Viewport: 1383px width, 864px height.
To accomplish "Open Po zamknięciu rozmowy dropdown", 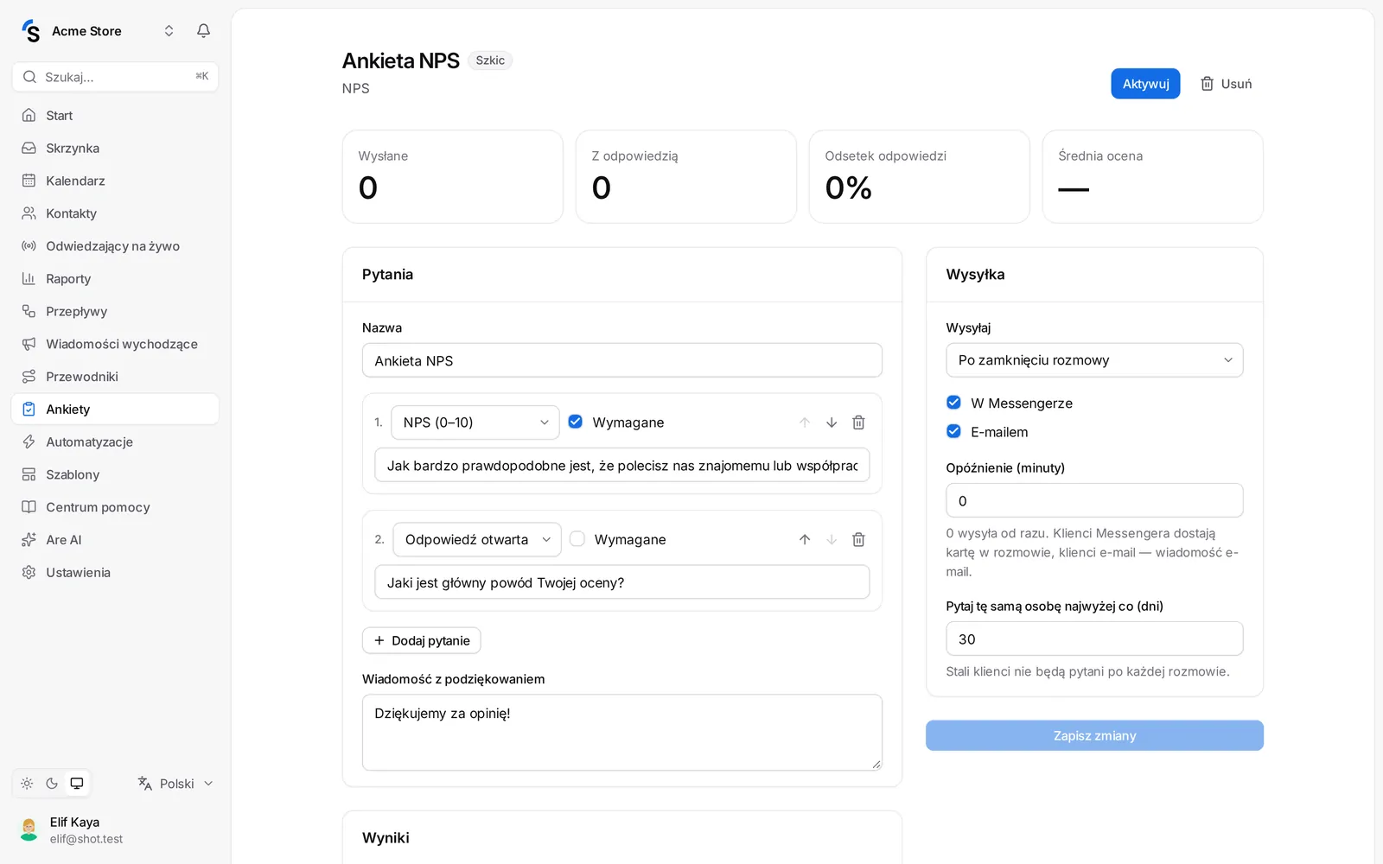I will point(1094,360).
